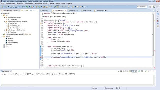The image size is (160, 90).
Task: Expand the SnowFlacke.java tree node
Action: (x=6, y=26)
